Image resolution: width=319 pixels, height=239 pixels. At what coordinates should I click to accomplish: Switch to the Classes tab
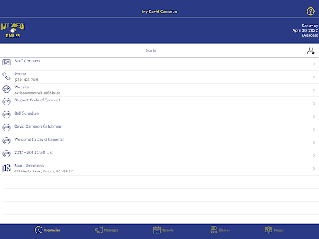220,230
